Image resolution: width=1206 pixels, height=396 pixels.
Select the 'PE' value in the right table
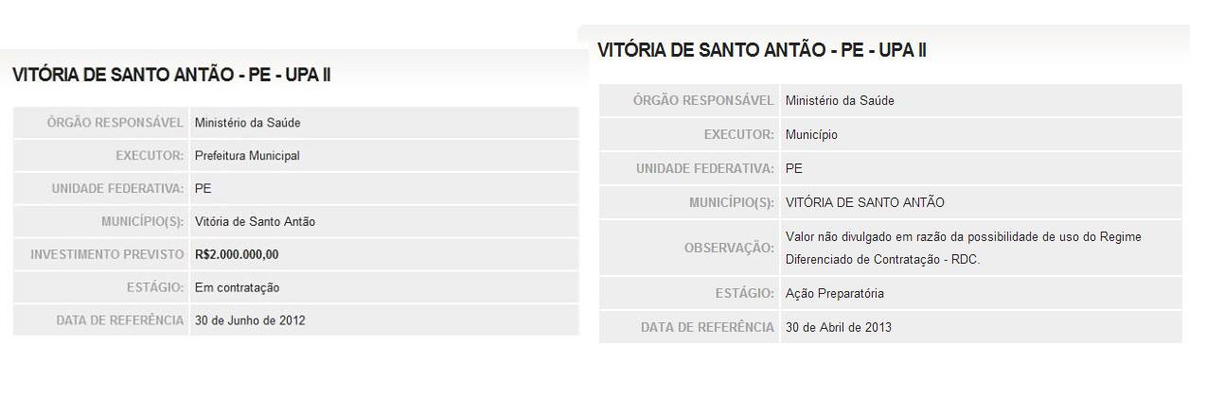click(x=793, y=168)
